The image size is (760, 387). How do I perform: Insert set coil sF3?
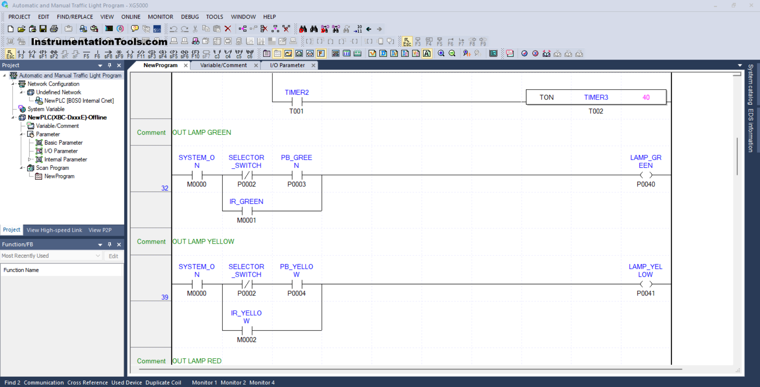point(152,54)
